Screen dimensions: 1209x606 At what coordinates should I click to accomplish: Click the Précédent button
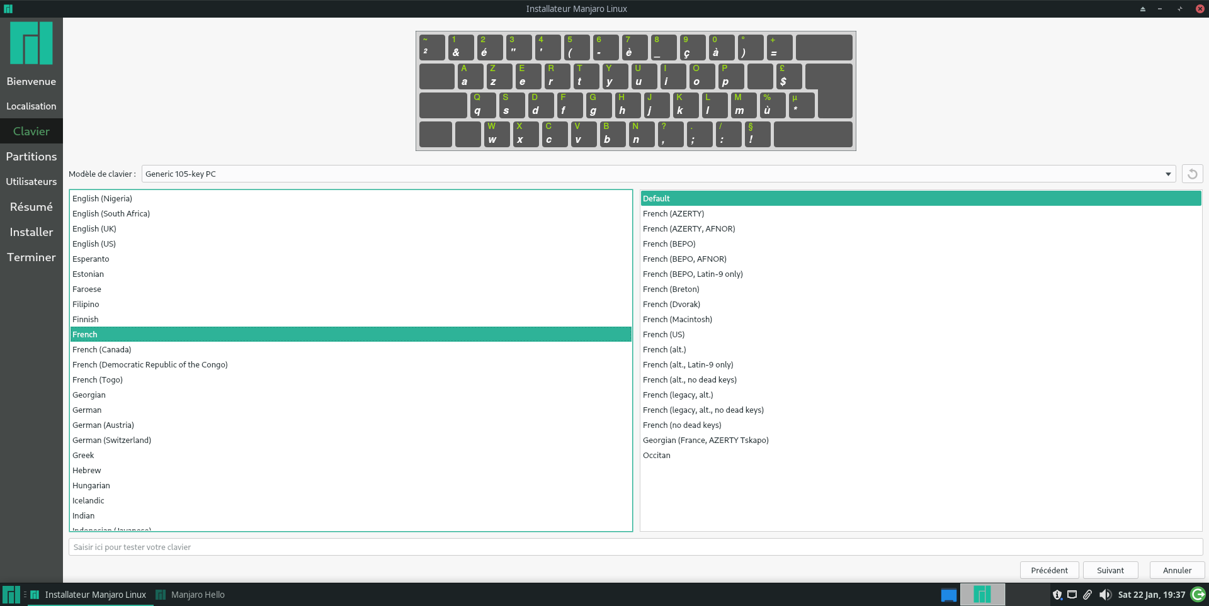pos(1049,570)
